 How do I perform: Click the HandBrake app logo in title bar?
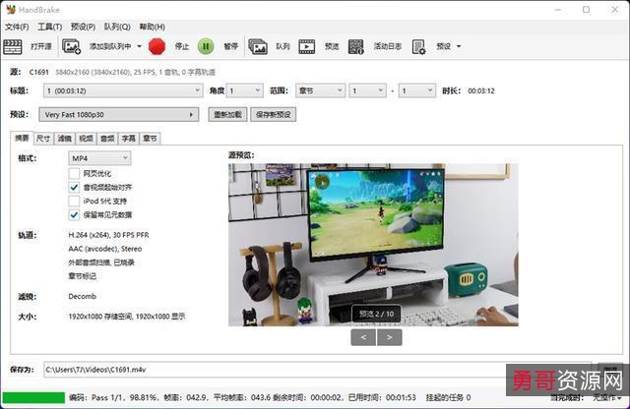tap(11, 10)
